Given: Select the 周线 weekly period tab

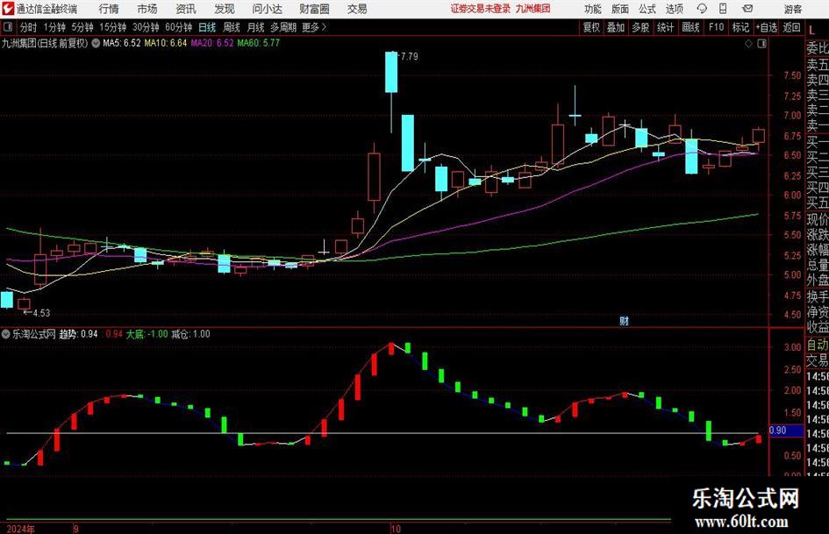Looking at the screenshot, I should pyautogui.click(x=232, y=27).
